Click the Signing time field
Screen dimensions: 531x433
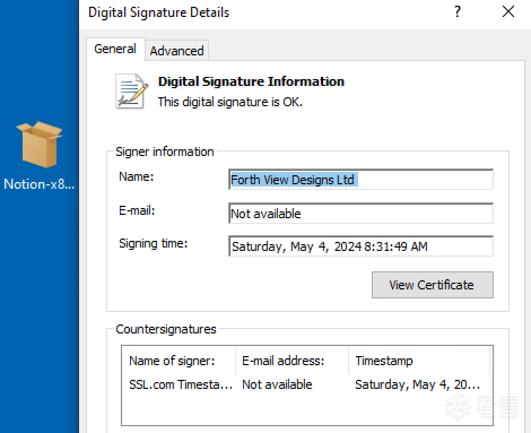pyautogui.click(x=360, y=246)
